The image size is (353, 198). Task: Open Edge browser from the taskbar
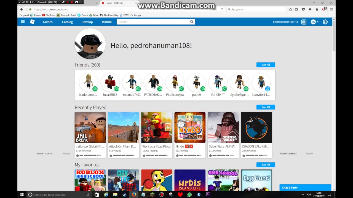click(x=106, y=194)
